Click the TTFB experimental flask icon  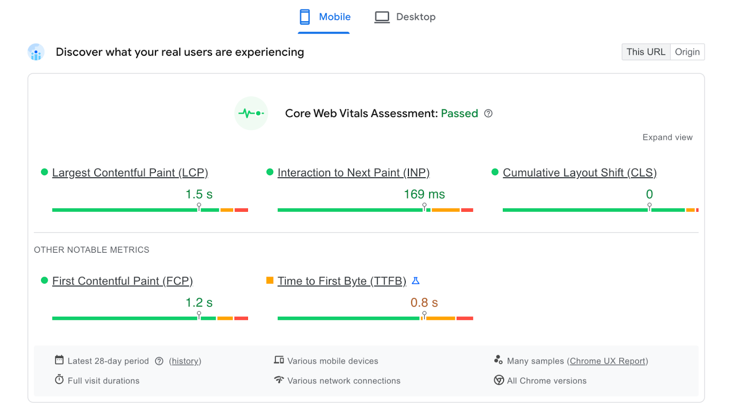pos(415,281)
